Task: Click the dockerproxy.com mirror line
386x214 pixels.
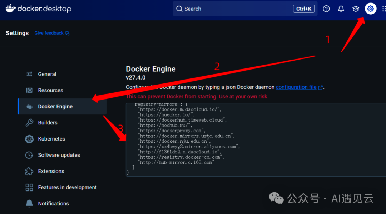Action: tap(172, 131)
